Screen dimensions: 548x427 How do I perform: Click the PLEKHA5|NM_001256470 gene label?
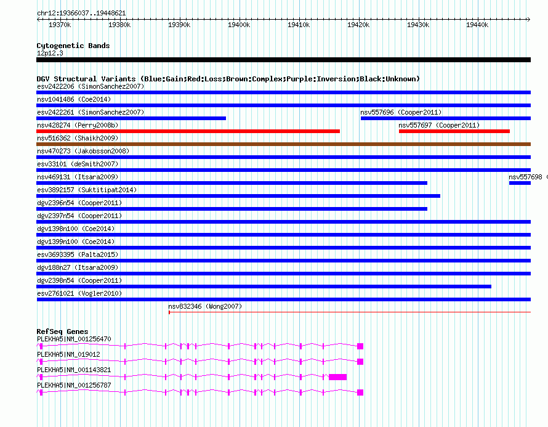(x=74, y=340)
